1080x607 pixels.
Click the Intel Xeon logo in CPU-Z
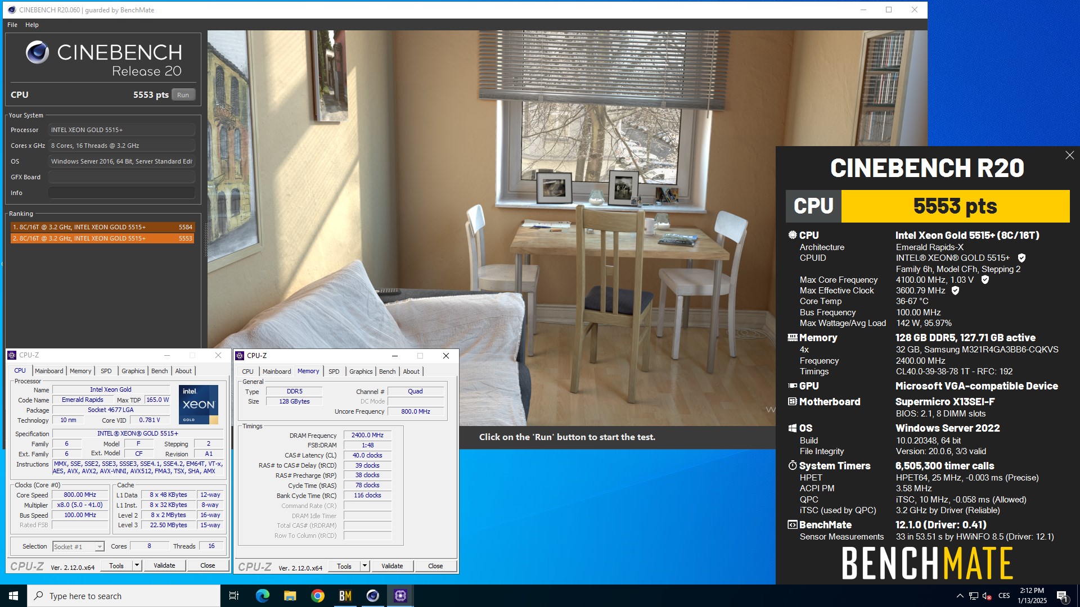click(199, 405)
